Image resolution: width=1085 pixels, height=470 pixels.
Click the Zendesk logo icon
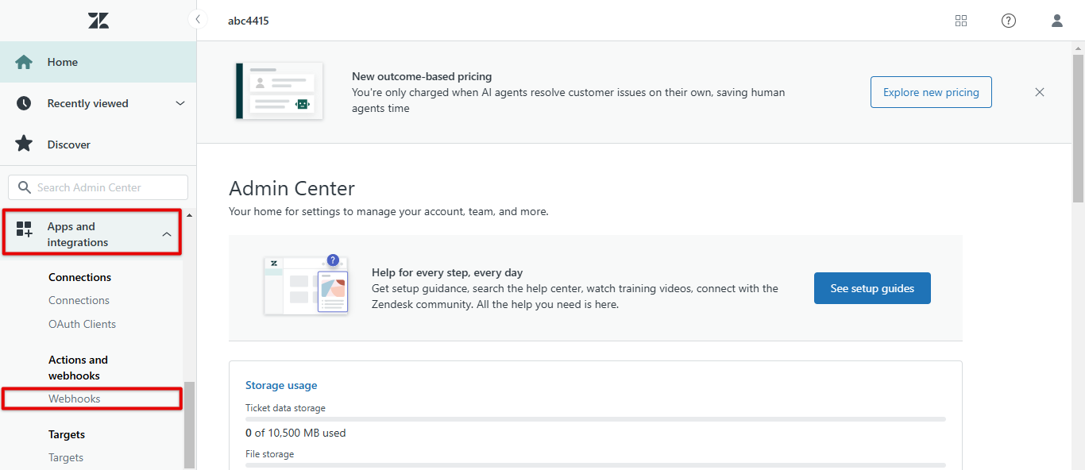coord(98,21)
